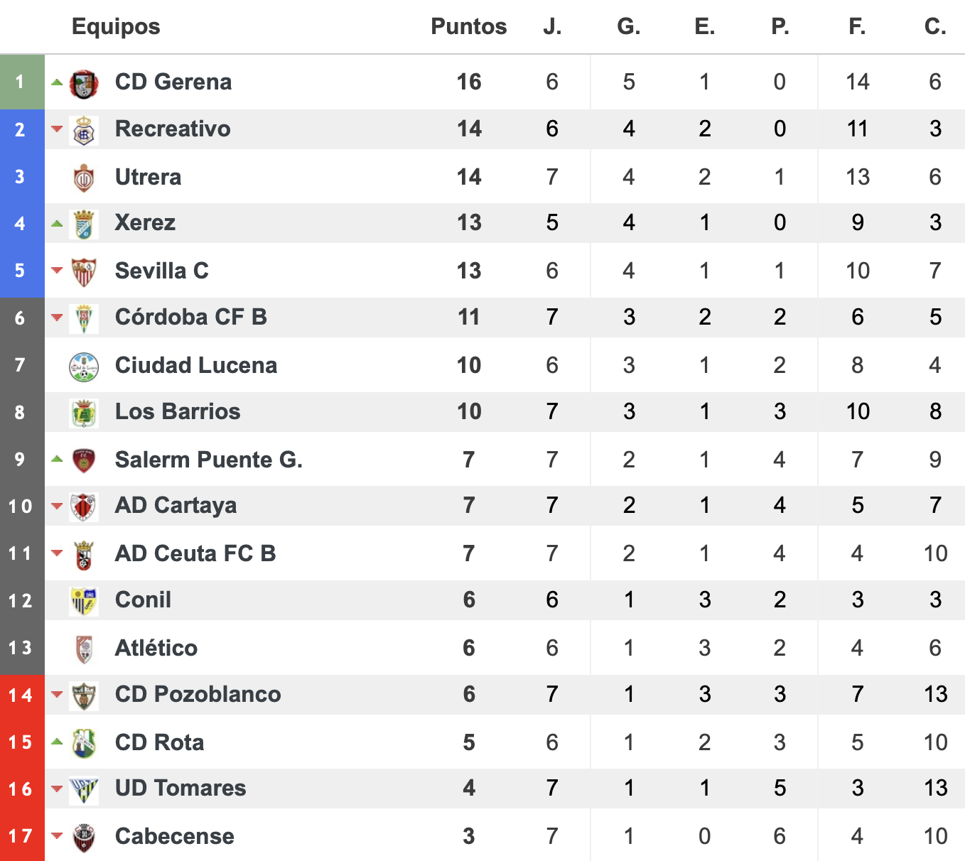Click the Sevilla C crest icon
The height and width of the screenshot is (861, 965).
click(x=84, y=272)
